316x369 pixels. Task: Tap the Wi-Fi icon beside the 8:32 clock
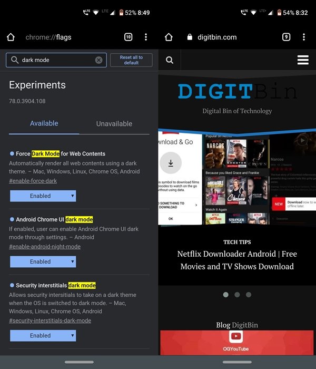click(x=253, y=12)
